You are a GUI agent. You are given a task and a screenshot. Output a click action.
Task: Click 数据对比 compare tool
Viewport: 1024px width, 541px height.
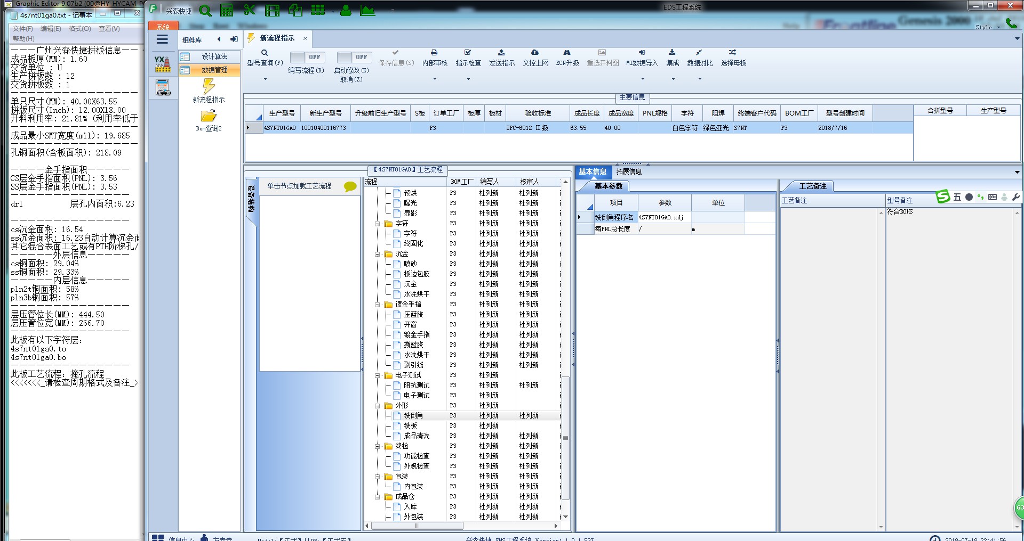[700, 58]
